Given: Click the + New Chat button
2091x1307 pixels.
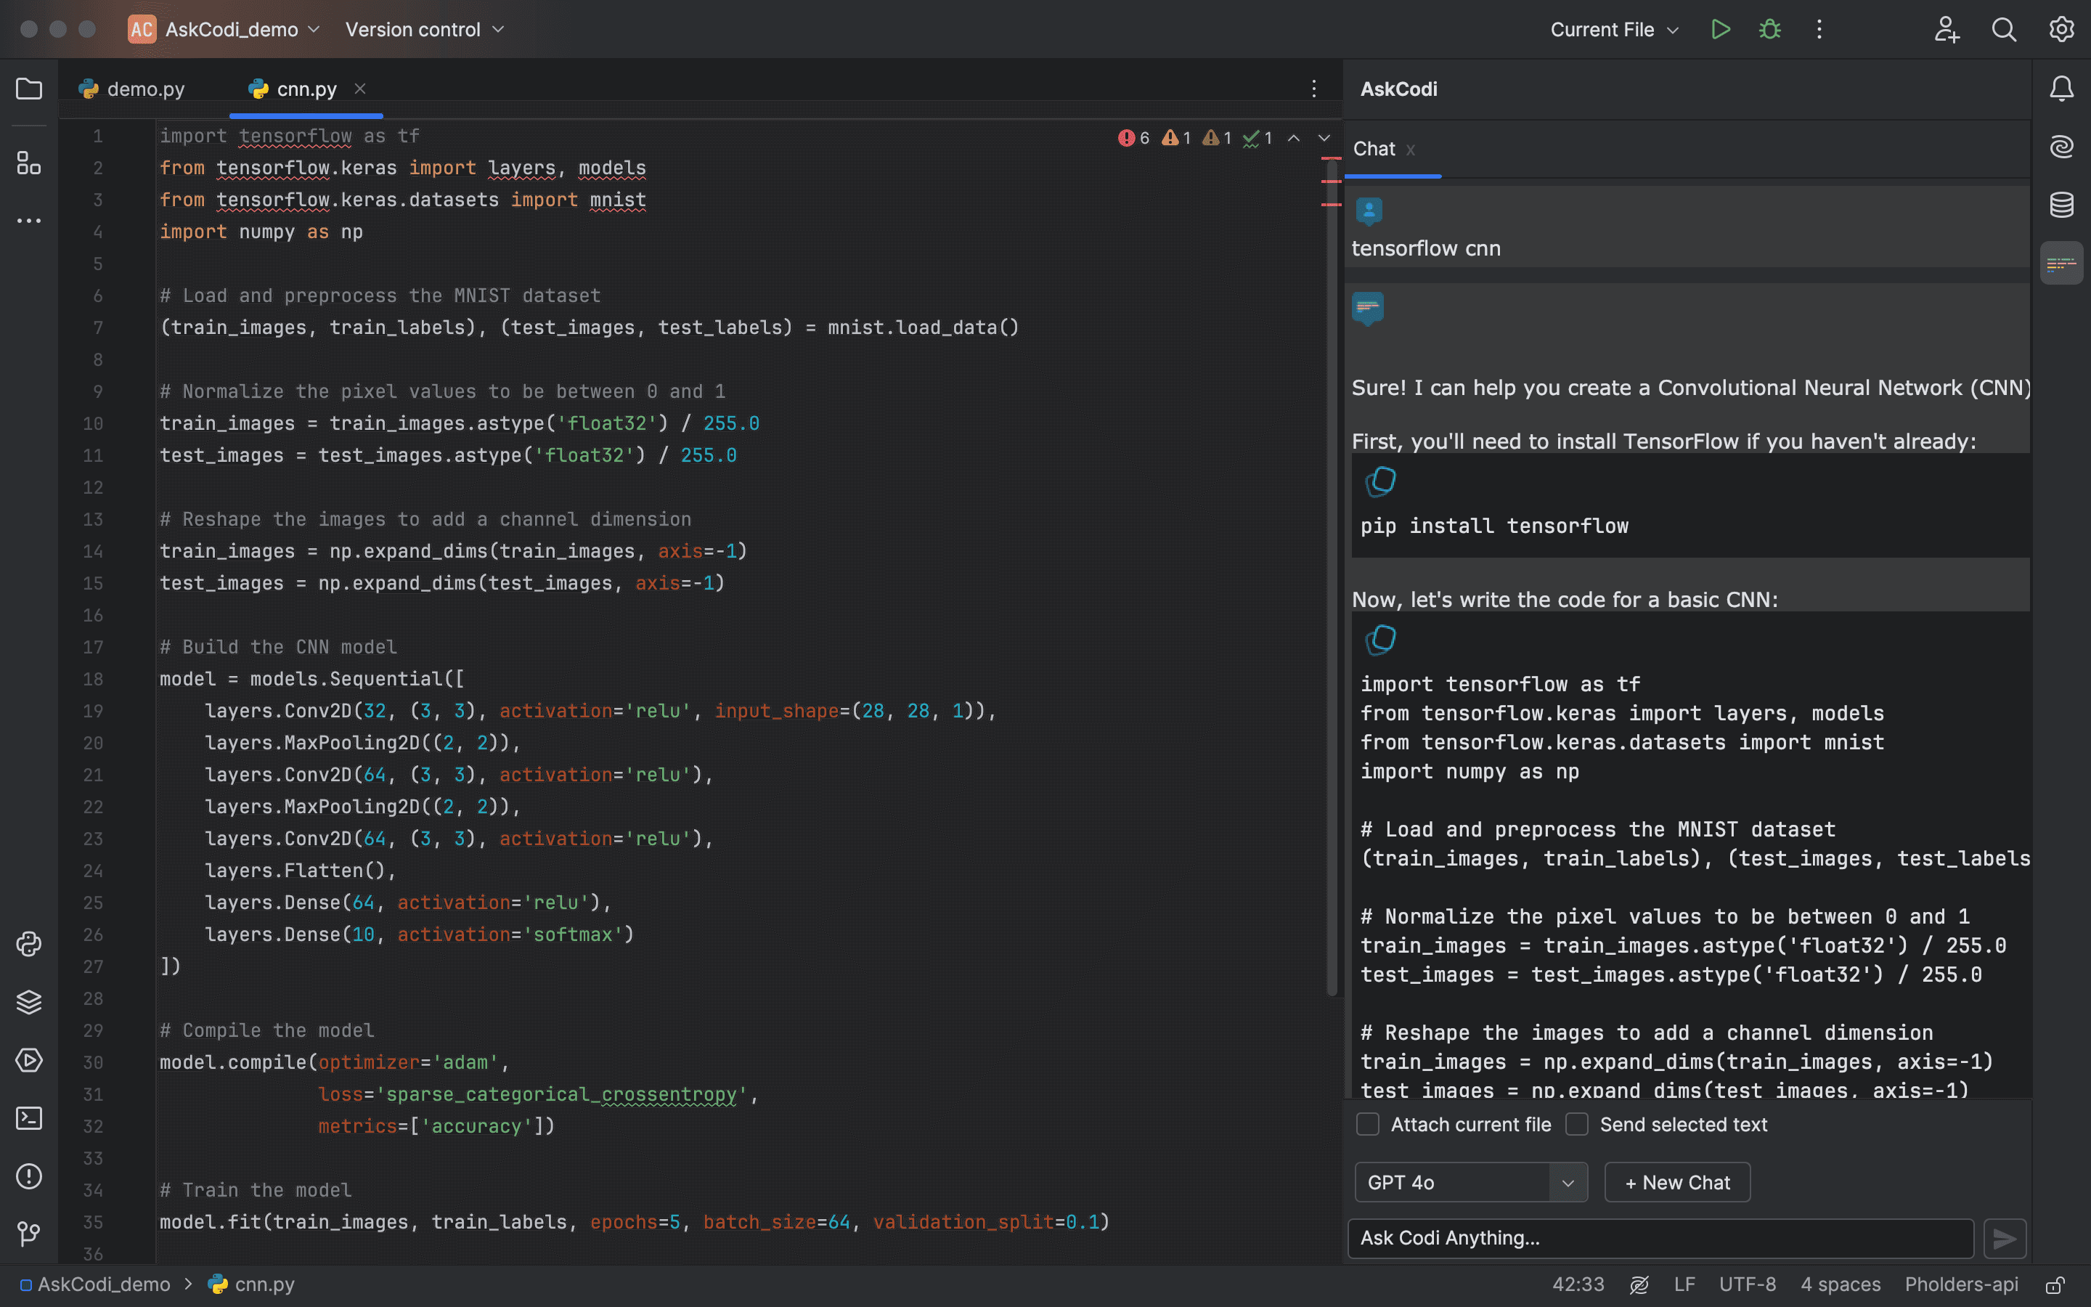Looking at the screenshot, I should [1677, 1182].
